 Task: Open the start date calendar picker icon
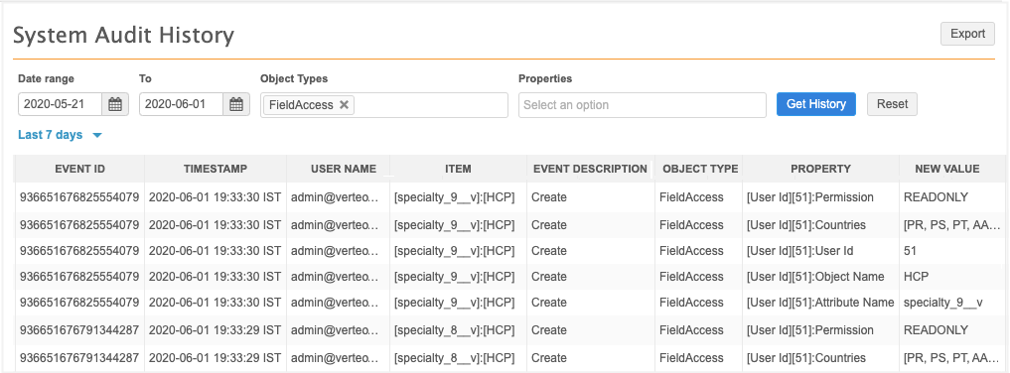tap(115, 104)
